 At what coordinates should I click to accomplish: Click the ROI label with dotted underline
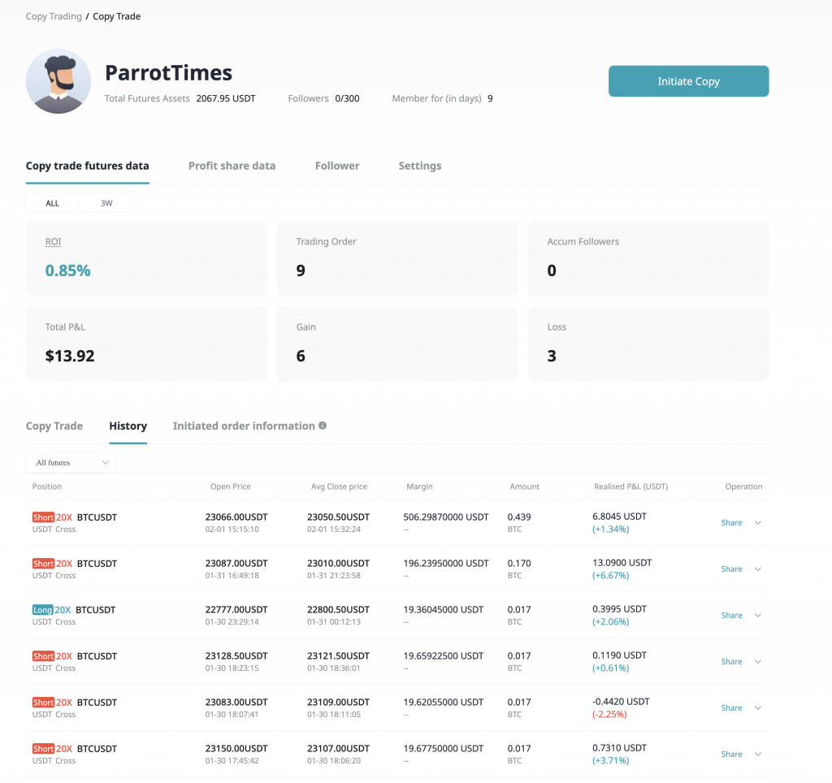point(53,242)
